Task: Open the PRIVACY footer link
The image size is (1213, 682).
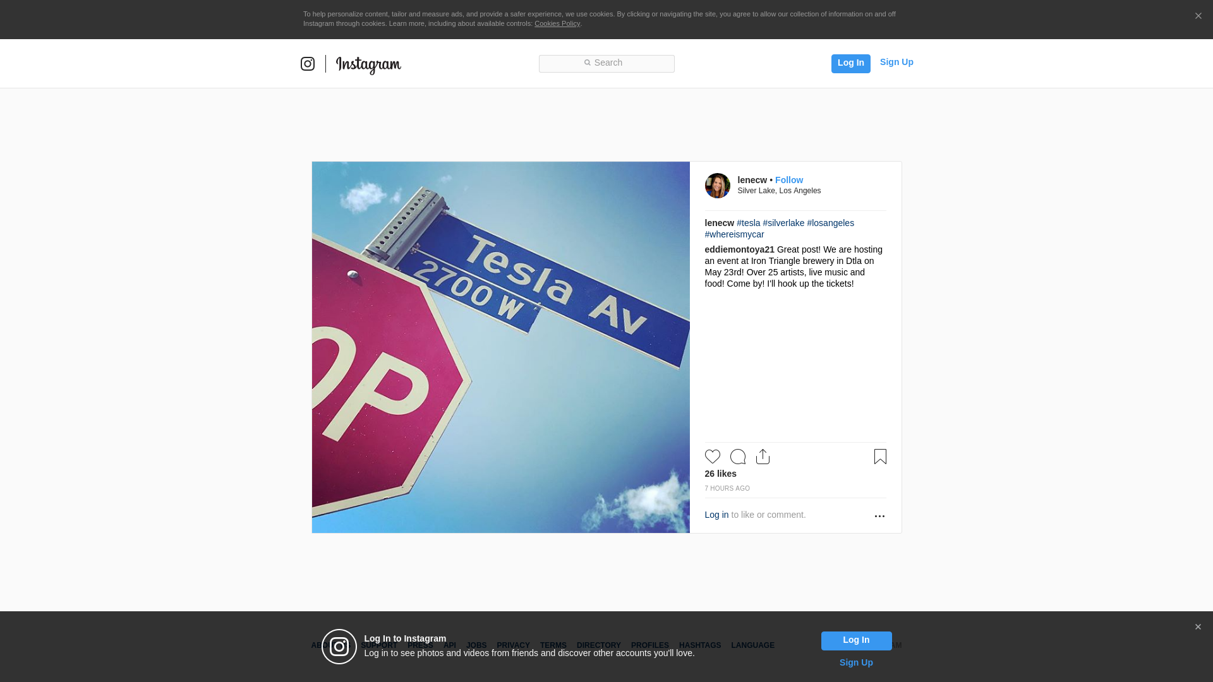Action: pos(513,645)
